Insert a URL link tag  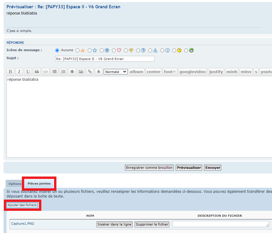tap(90, 72)
